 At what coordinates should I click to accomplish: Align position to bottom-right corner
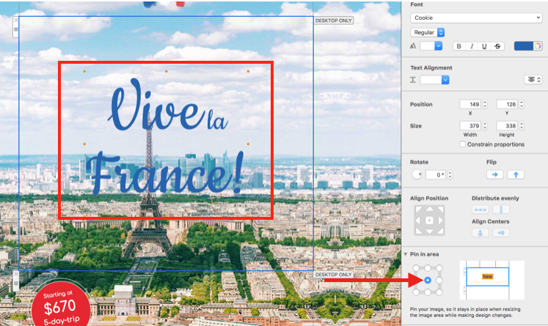[x=440, y=231]
